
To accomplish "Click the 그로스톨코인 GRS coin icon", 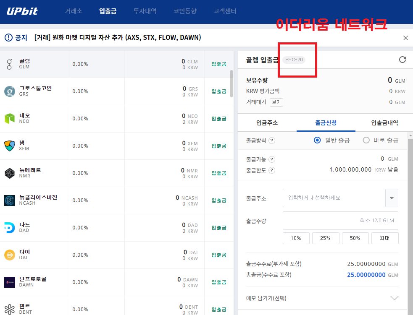I will pos(10,91).
